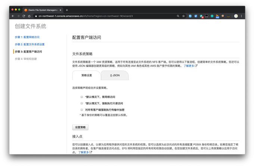
Task: Go to 步骤 1: 配置网络访问
Action: (x=27, y=37)
